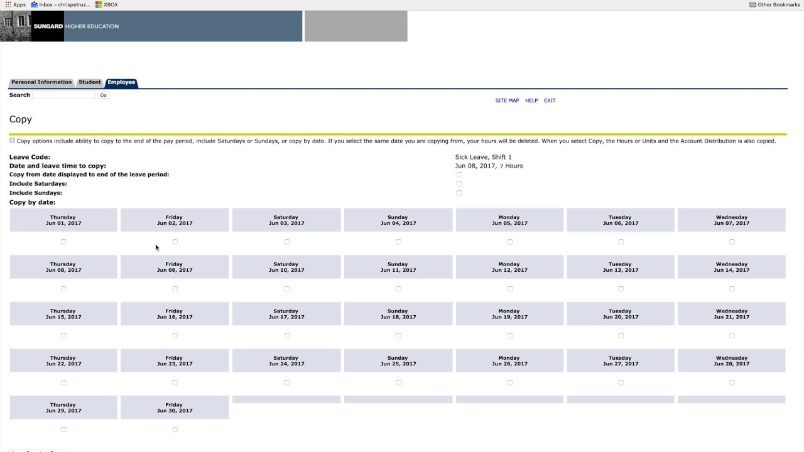Tick the checkbox under Thursday Jun 08, 2017
The height and width of the screenshot is (452, 804).
tap(63, 289)
